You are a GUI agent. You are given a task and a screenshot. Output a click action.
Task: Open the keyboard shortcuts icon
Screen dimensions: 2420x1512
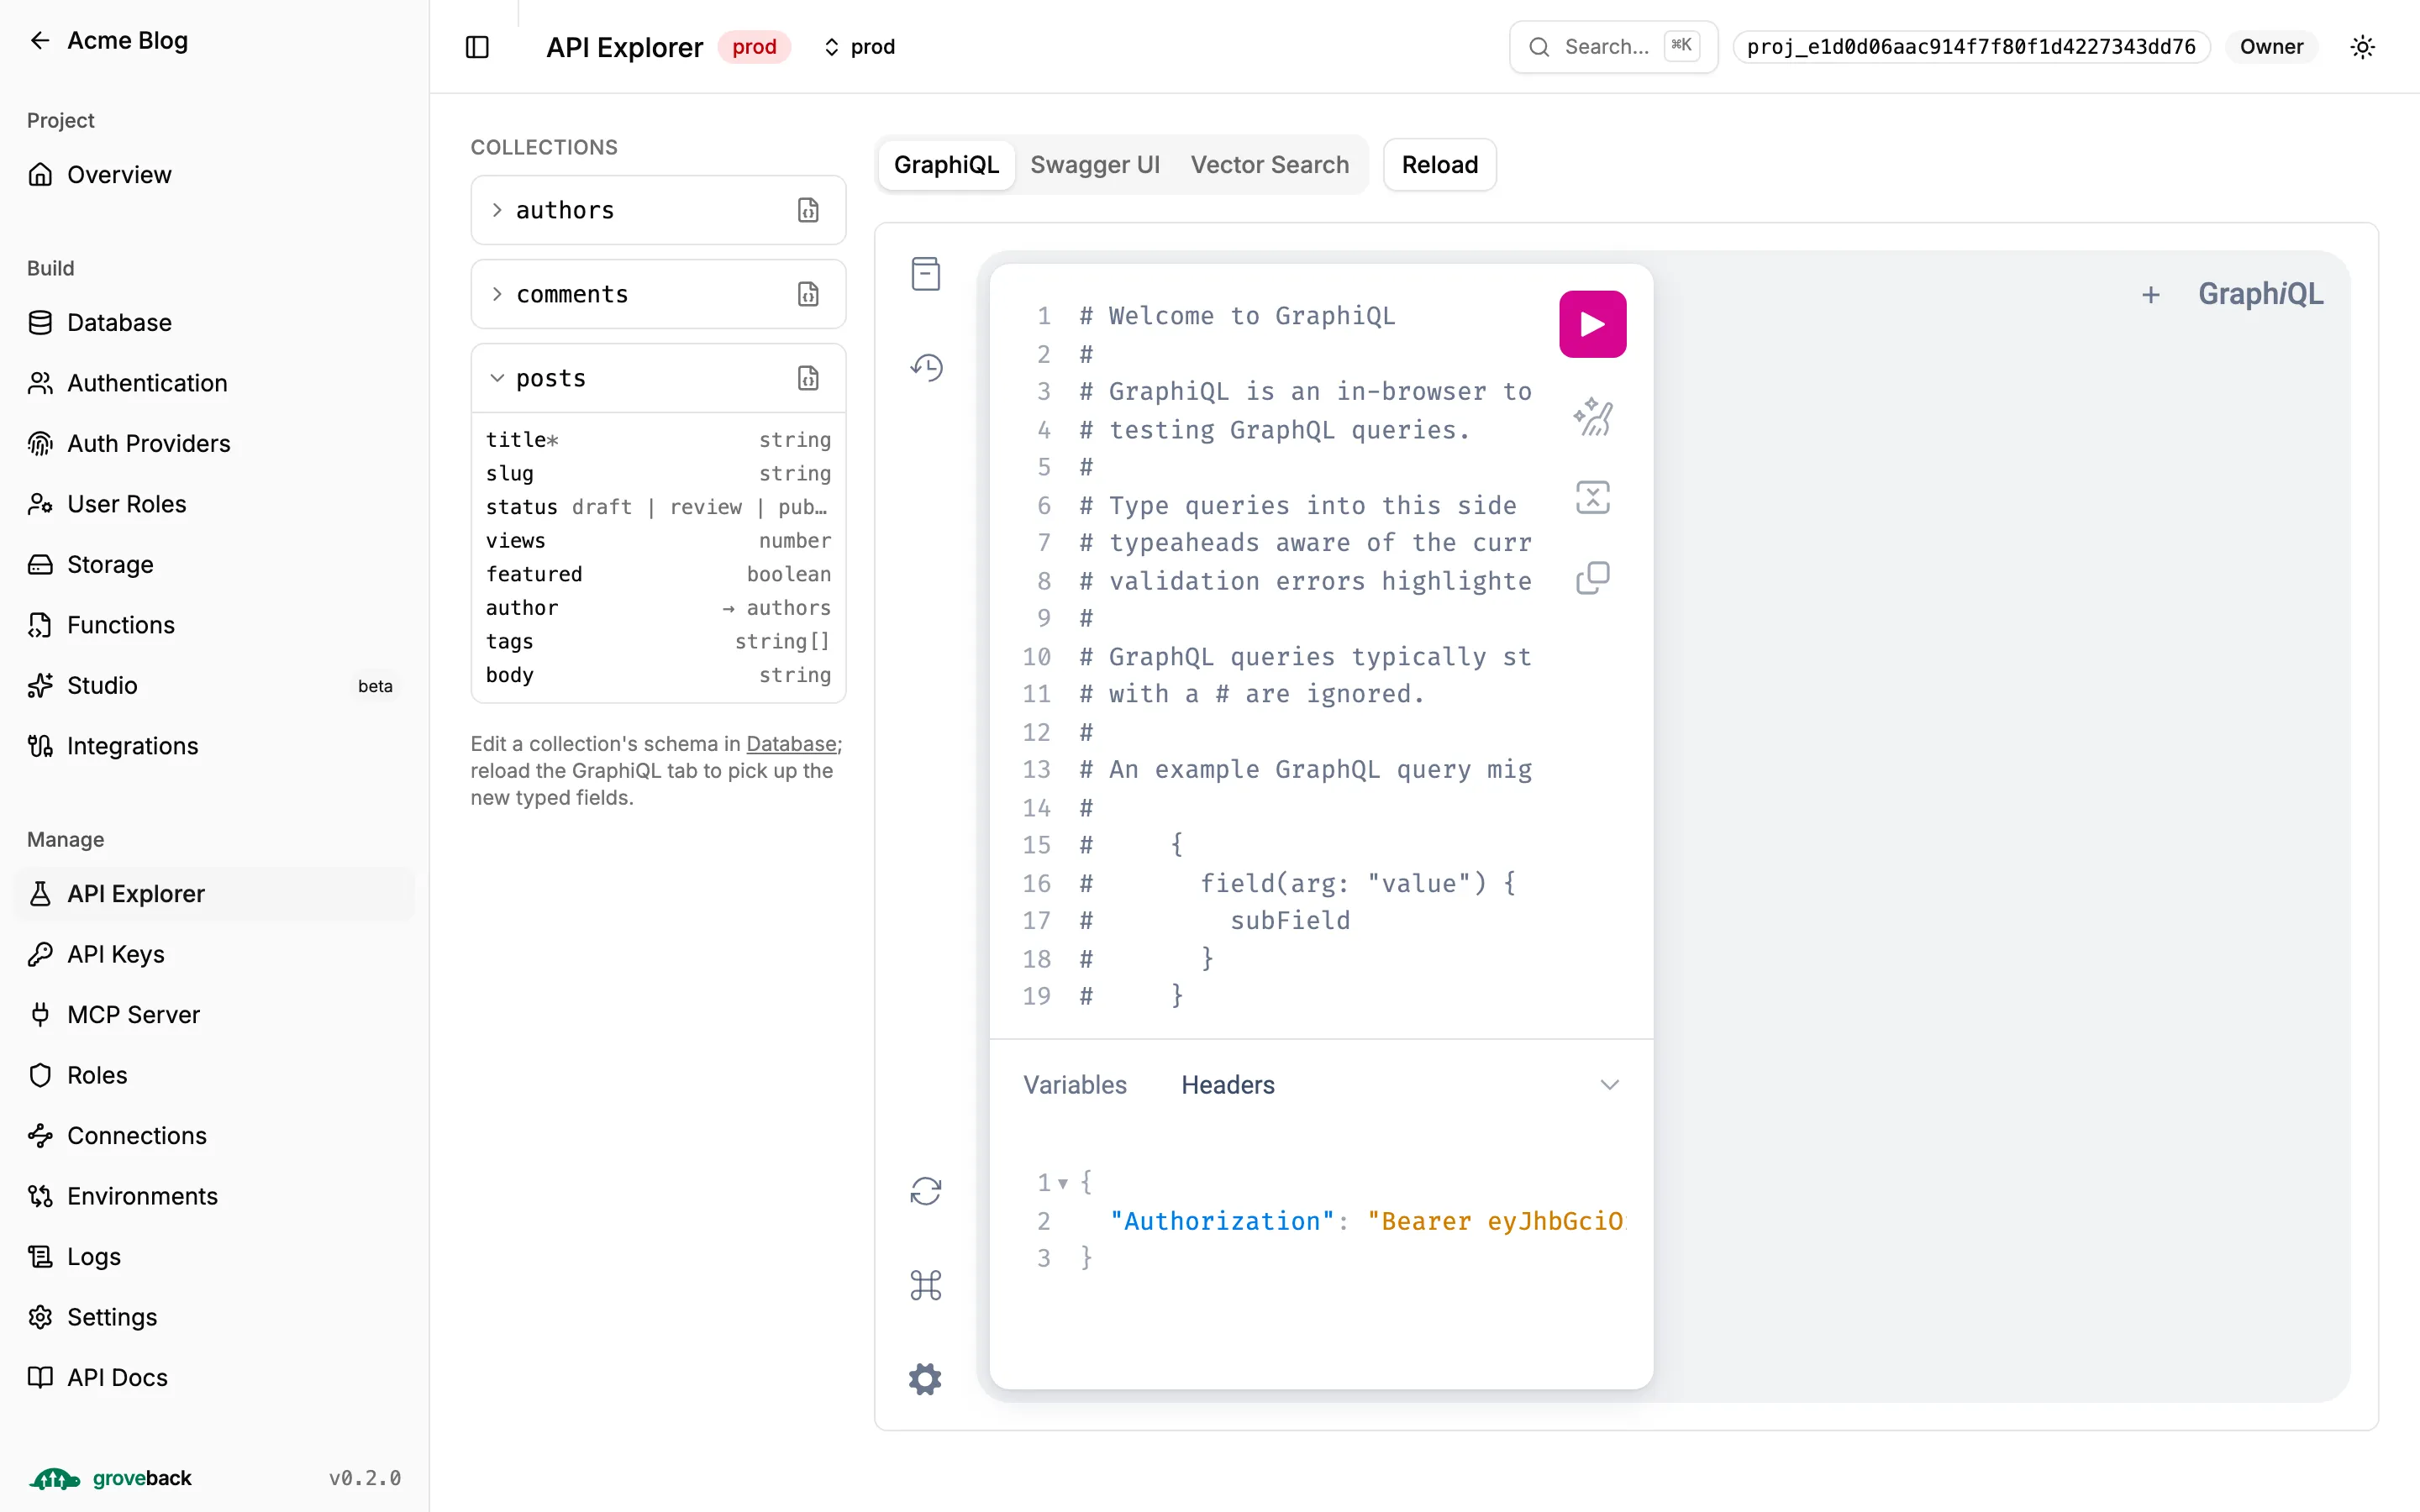[x=925, y=1285]
